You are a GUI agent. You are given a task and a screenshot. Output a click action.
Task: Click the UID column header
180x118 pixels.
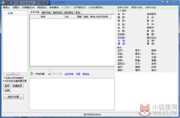coord(70,17)
